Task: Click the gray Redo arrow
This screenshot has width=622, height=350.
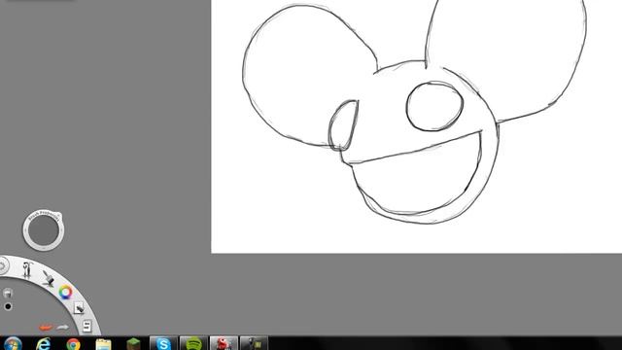Action: (x=62, y=328)
